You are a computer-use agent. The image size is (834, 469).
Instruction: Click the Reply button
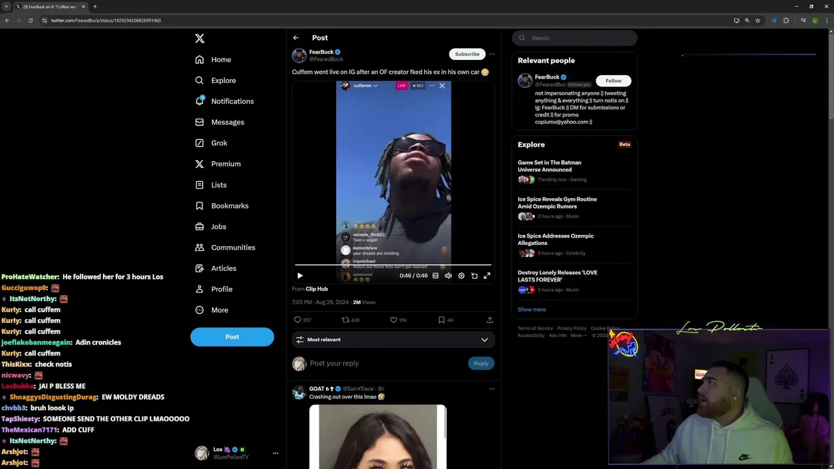[x=481, y=363]
